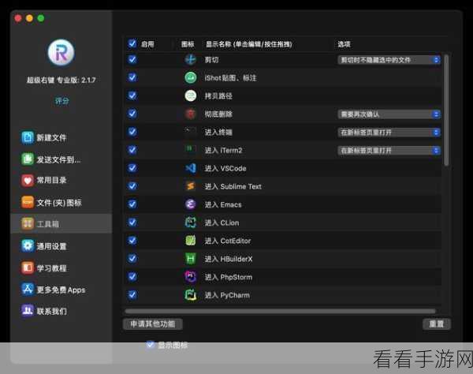The height and width of the screenshot is (374, 473).
Task: Click the 进入 PhpStorm name text
Action: pos(229,277)
